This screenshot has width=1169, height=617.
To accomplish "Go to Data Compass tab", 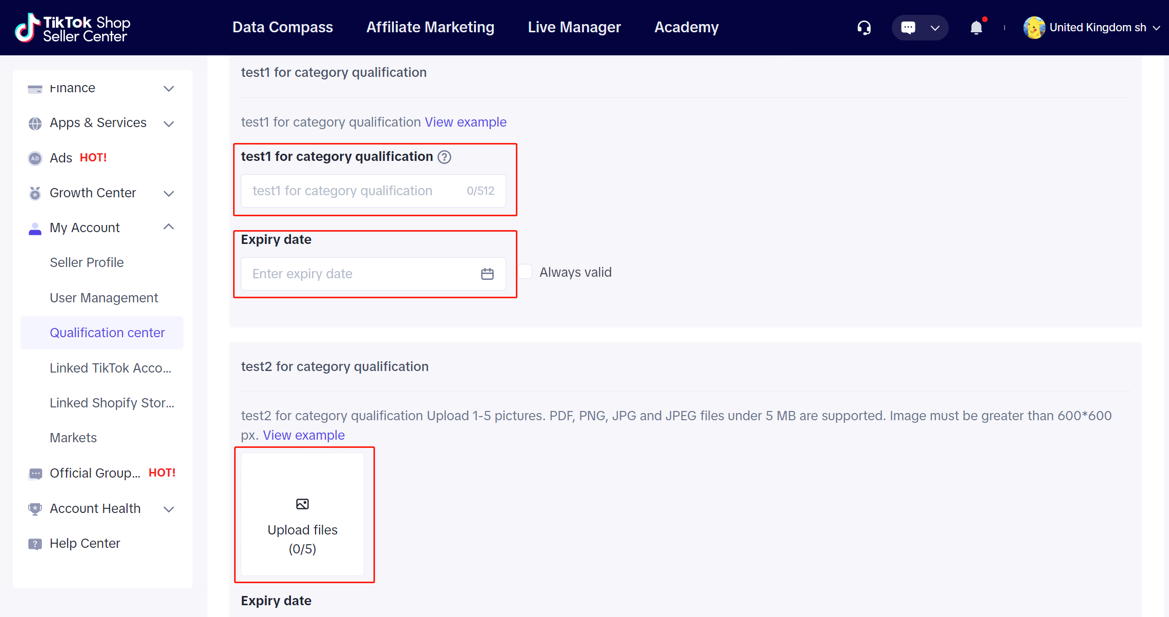I will click(x=282, y=27).
